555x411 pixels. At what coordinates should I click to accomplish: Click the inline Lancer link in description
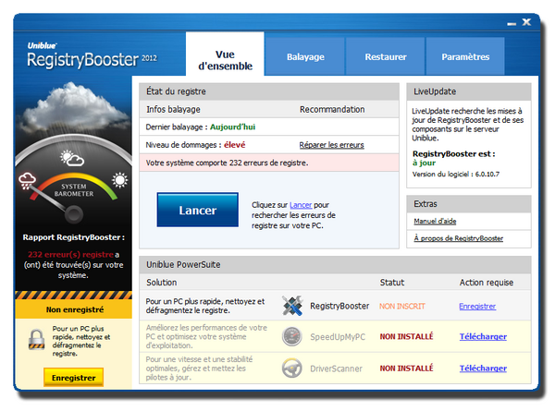301,205
